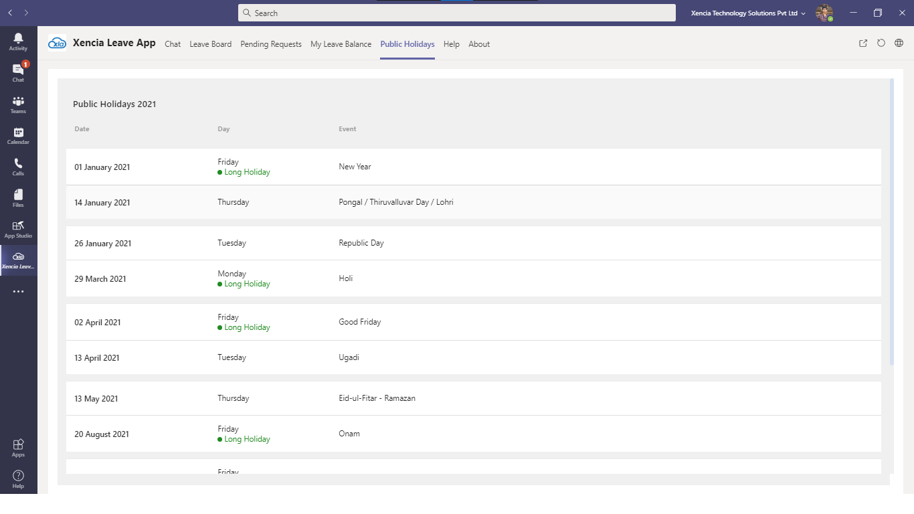
Task: Open the Calls section
Action: [18, 166]
